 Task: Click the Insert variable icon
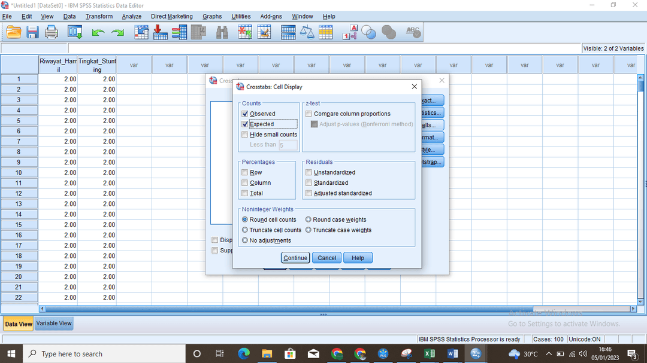[x=264, y=32]
